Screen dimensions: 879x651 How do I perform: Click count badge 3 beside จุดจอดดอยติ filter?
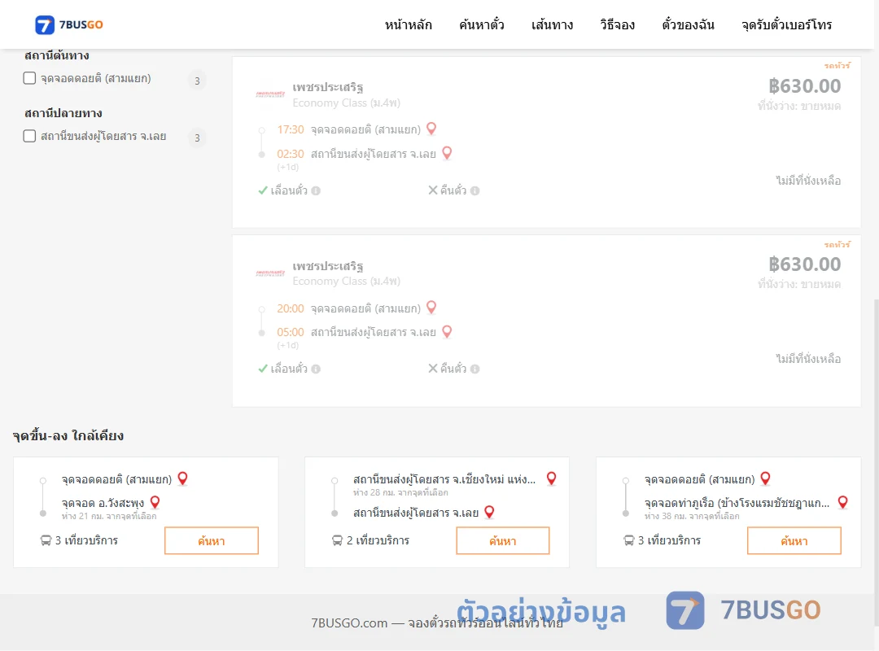197,81
